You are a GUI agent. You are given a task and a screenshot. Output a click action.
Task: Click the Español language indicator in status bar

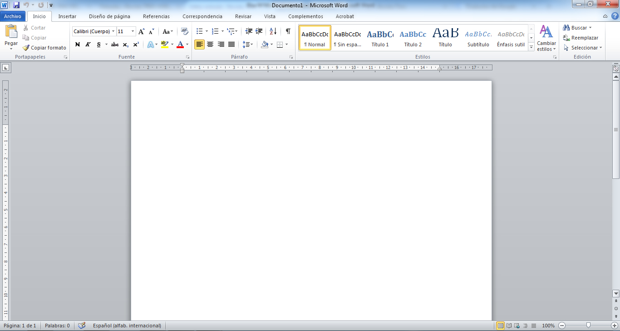127,326
